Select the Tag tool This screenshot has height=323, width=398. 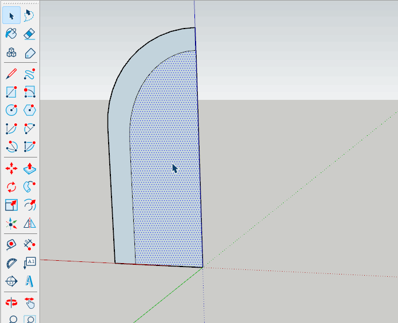(x=29, y=53)
